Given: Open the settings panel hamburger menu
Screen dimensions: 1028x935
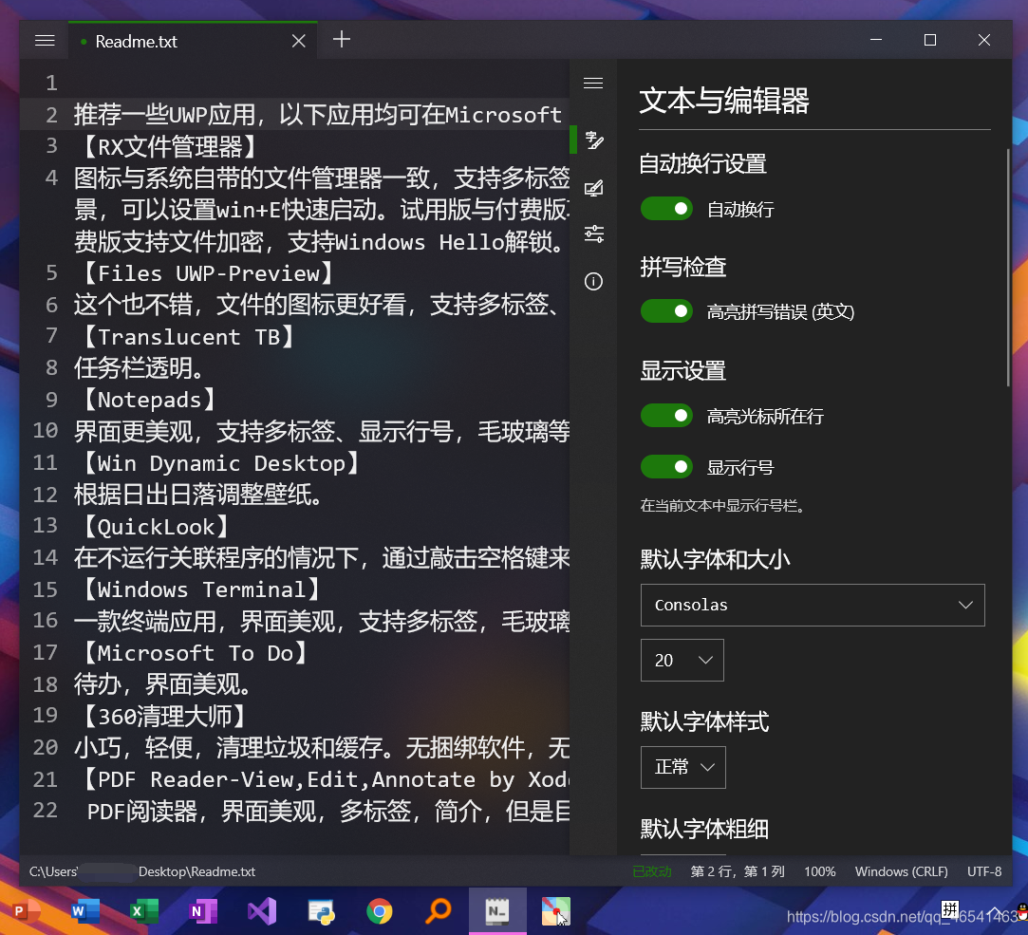Looking at the screenshot, I should point(593,84).
